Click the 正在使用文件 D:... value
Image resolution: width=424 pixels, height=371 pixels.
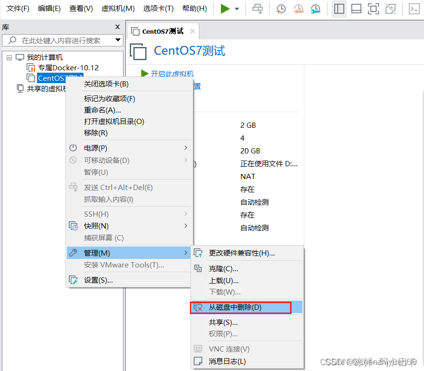[269, 164]
